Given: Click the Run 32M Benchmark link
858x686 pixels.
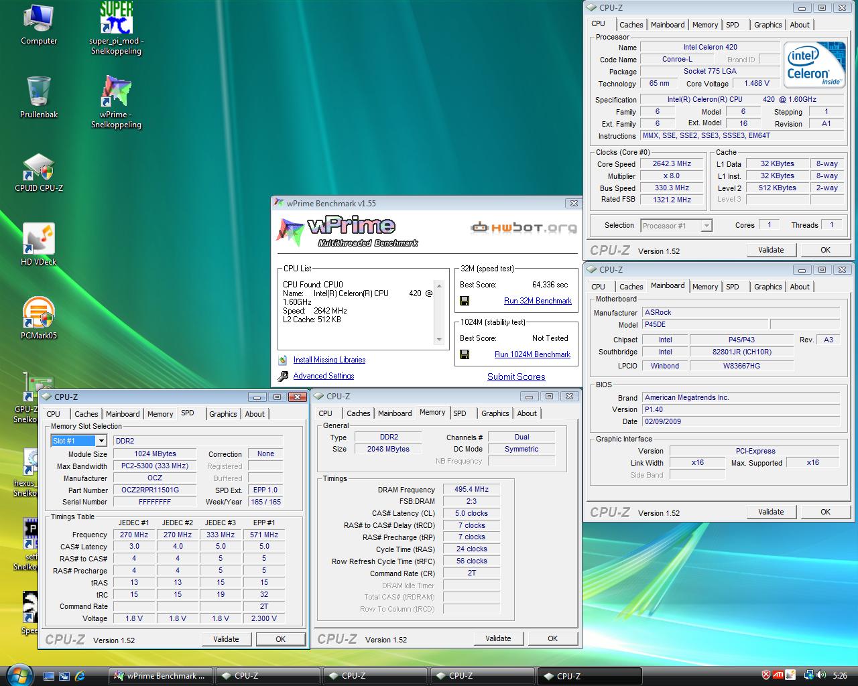Looking at the screenshot, I should coord(538,301).
